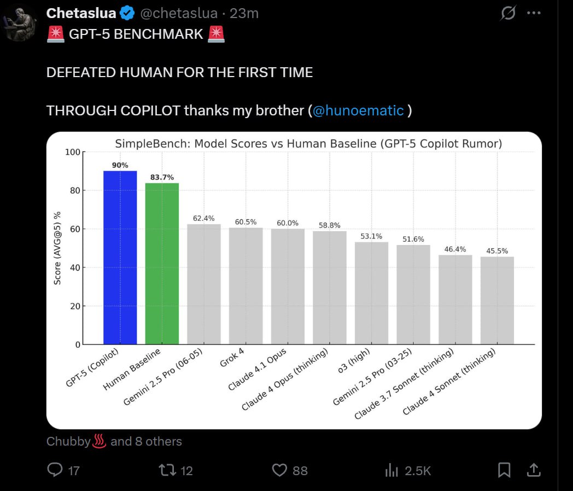The image size is (573, 491).
Task: Click the gray Grok 4 bar
Action: pos(245,286)
